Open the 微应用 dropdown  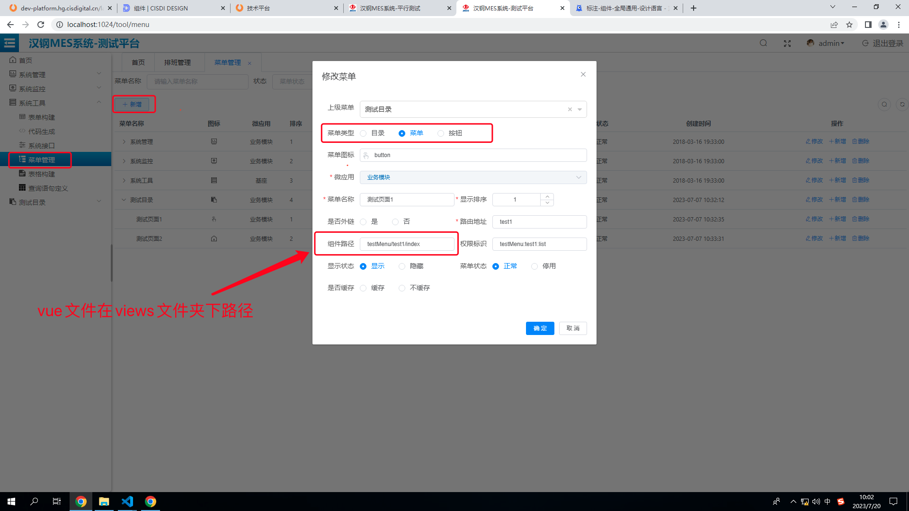pos(473,177)
